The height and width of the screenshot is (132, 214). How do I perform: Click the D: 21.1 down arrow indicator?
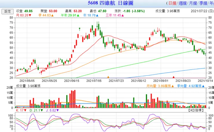pyautogui.click(x=42, y=110)
